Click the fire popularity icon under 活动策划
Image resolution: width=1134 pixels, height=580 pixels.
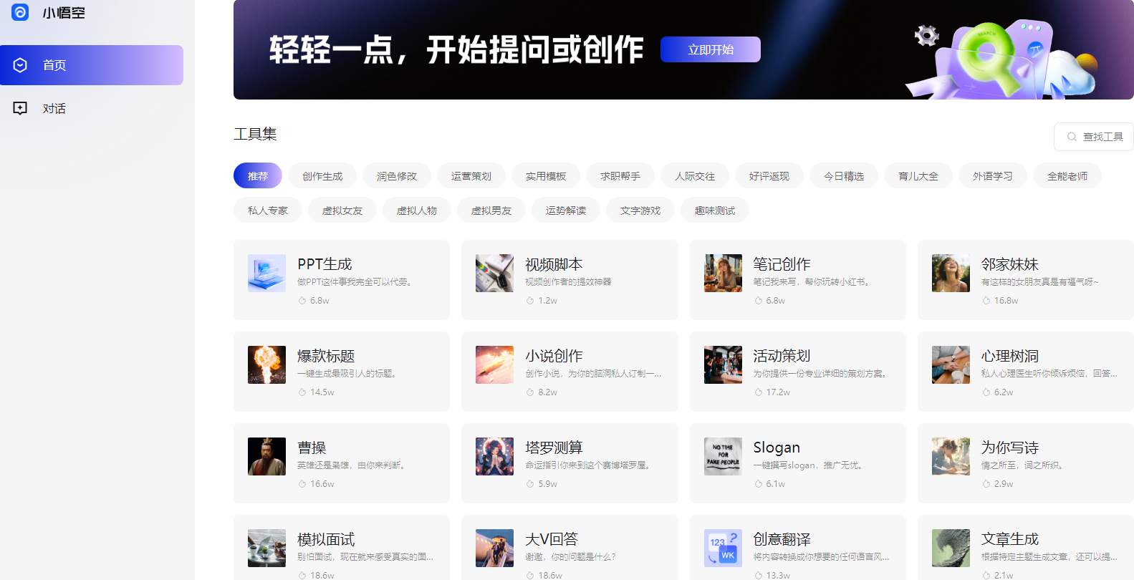point(759,392)
